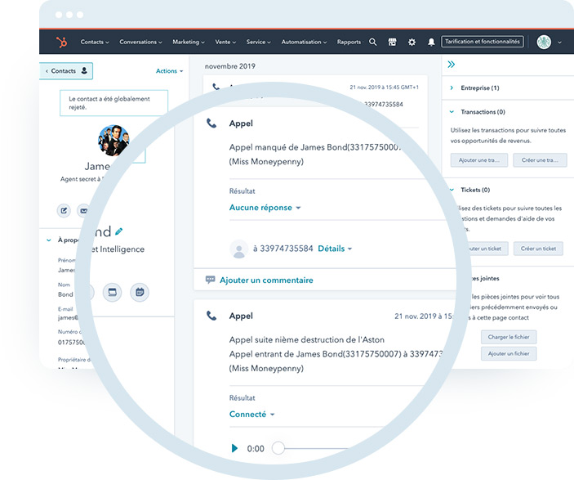574x480 pixels.
Task: Open the notifications bell icon
Action: tap(431, 43)
